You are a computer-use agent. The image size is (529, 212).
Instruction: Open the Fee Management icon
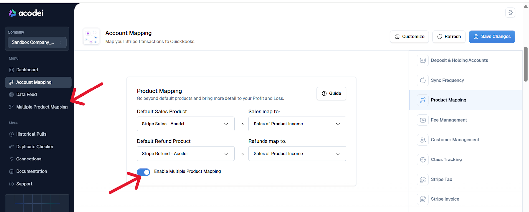click(x=423, y=120)
